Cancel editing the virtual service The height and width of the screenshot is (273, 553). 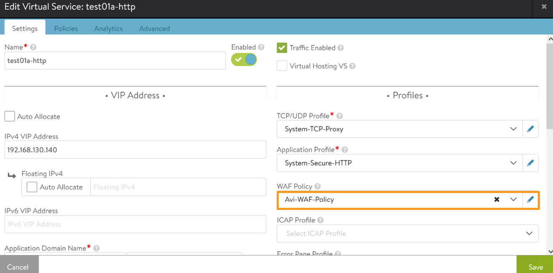[18, 267]
